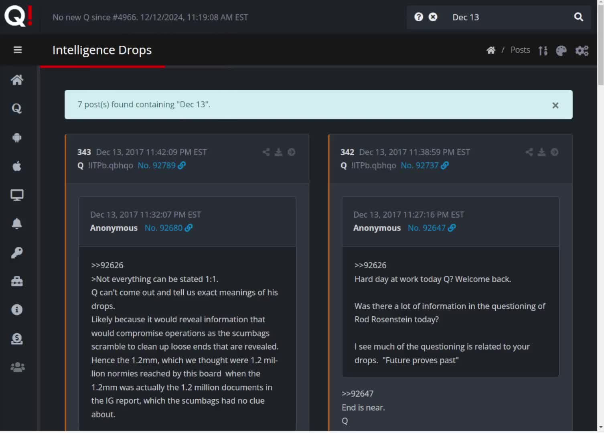604x433 pixels.
Task: Open the toolbox icon in sidebar
Action: [x=17, y=281]
